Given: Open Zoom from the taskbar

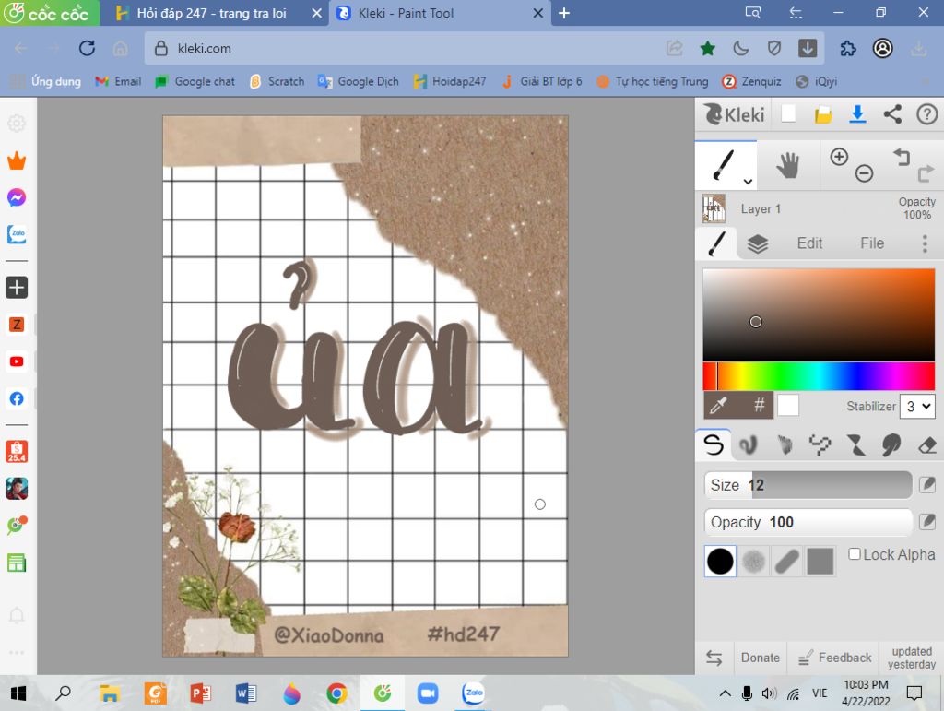Looking at the screenshot, I should [428, 693].
